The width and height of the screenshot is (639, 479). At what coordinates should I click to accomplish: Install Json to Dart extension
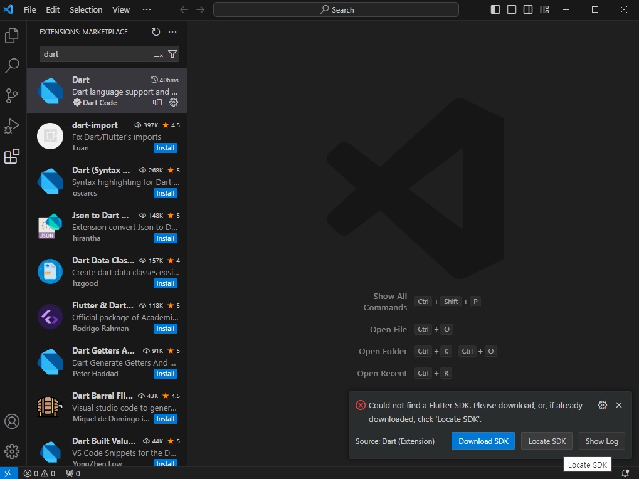(x=166, y=239)
